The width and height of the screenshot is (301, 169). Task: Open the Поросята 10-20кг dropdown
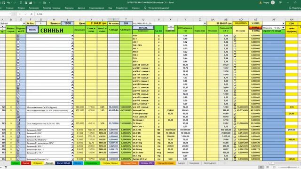point(283,28)
